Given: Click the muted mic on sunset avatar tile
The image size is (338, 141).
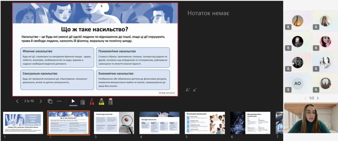Looking at the screenshot, I should click(x=288, y=27).
